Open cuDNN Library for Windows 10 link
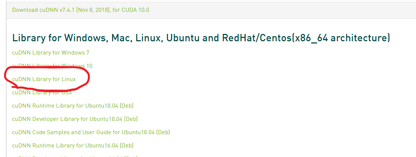The image size is (416, 157). tap(52, 66)
